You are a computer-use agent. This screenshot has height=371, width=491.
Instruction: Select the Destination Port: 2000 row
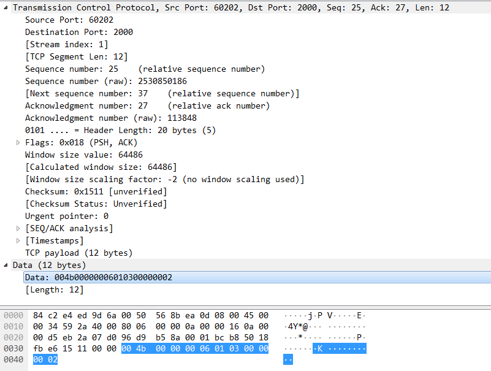pos(79,32)
